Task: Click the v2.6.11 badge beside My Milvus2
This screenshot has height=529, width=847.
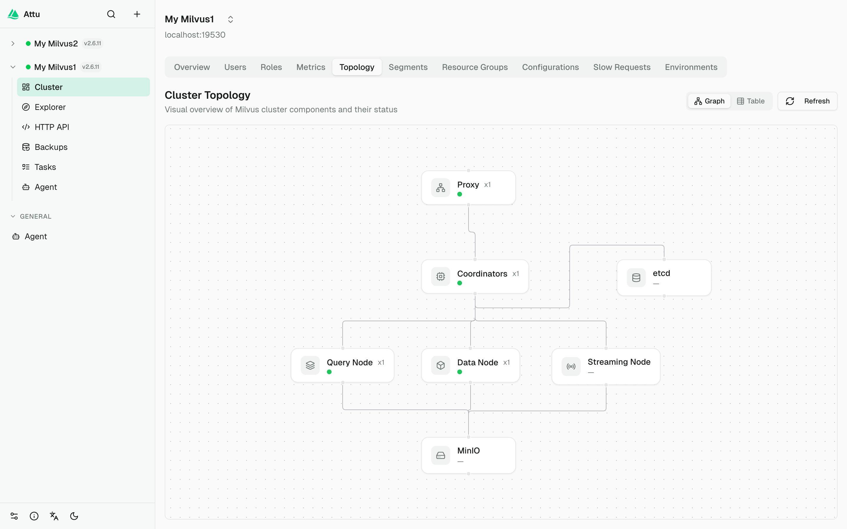Action: click(92, 43)
